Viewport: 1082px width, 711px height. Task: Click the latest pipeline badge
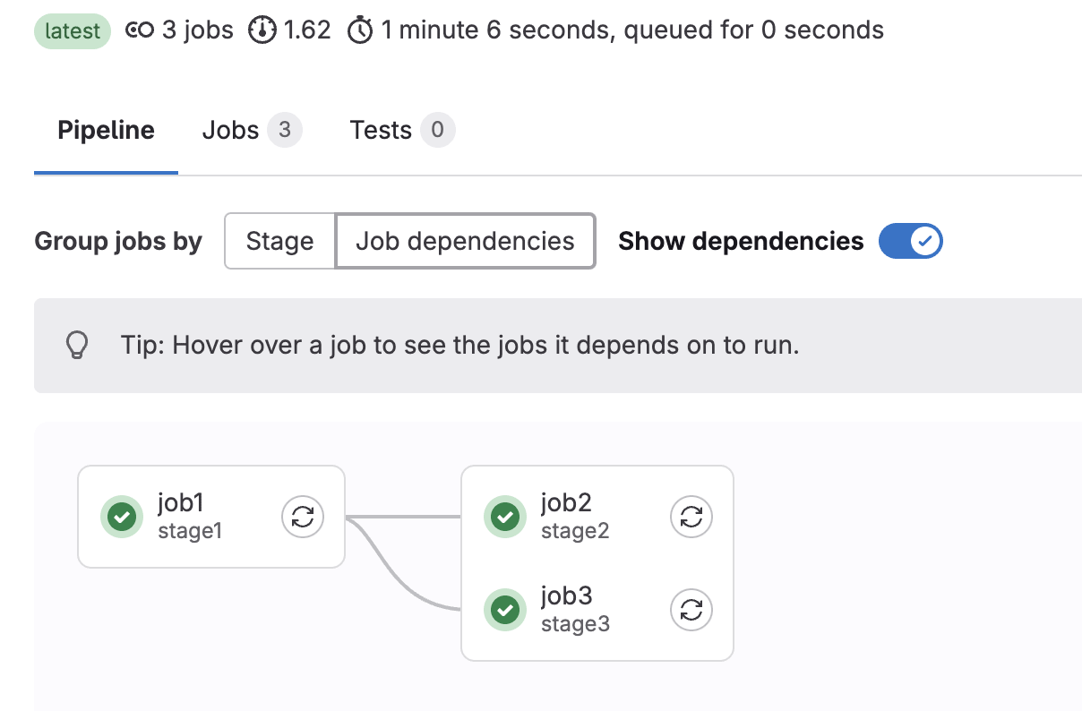(73, 31)
